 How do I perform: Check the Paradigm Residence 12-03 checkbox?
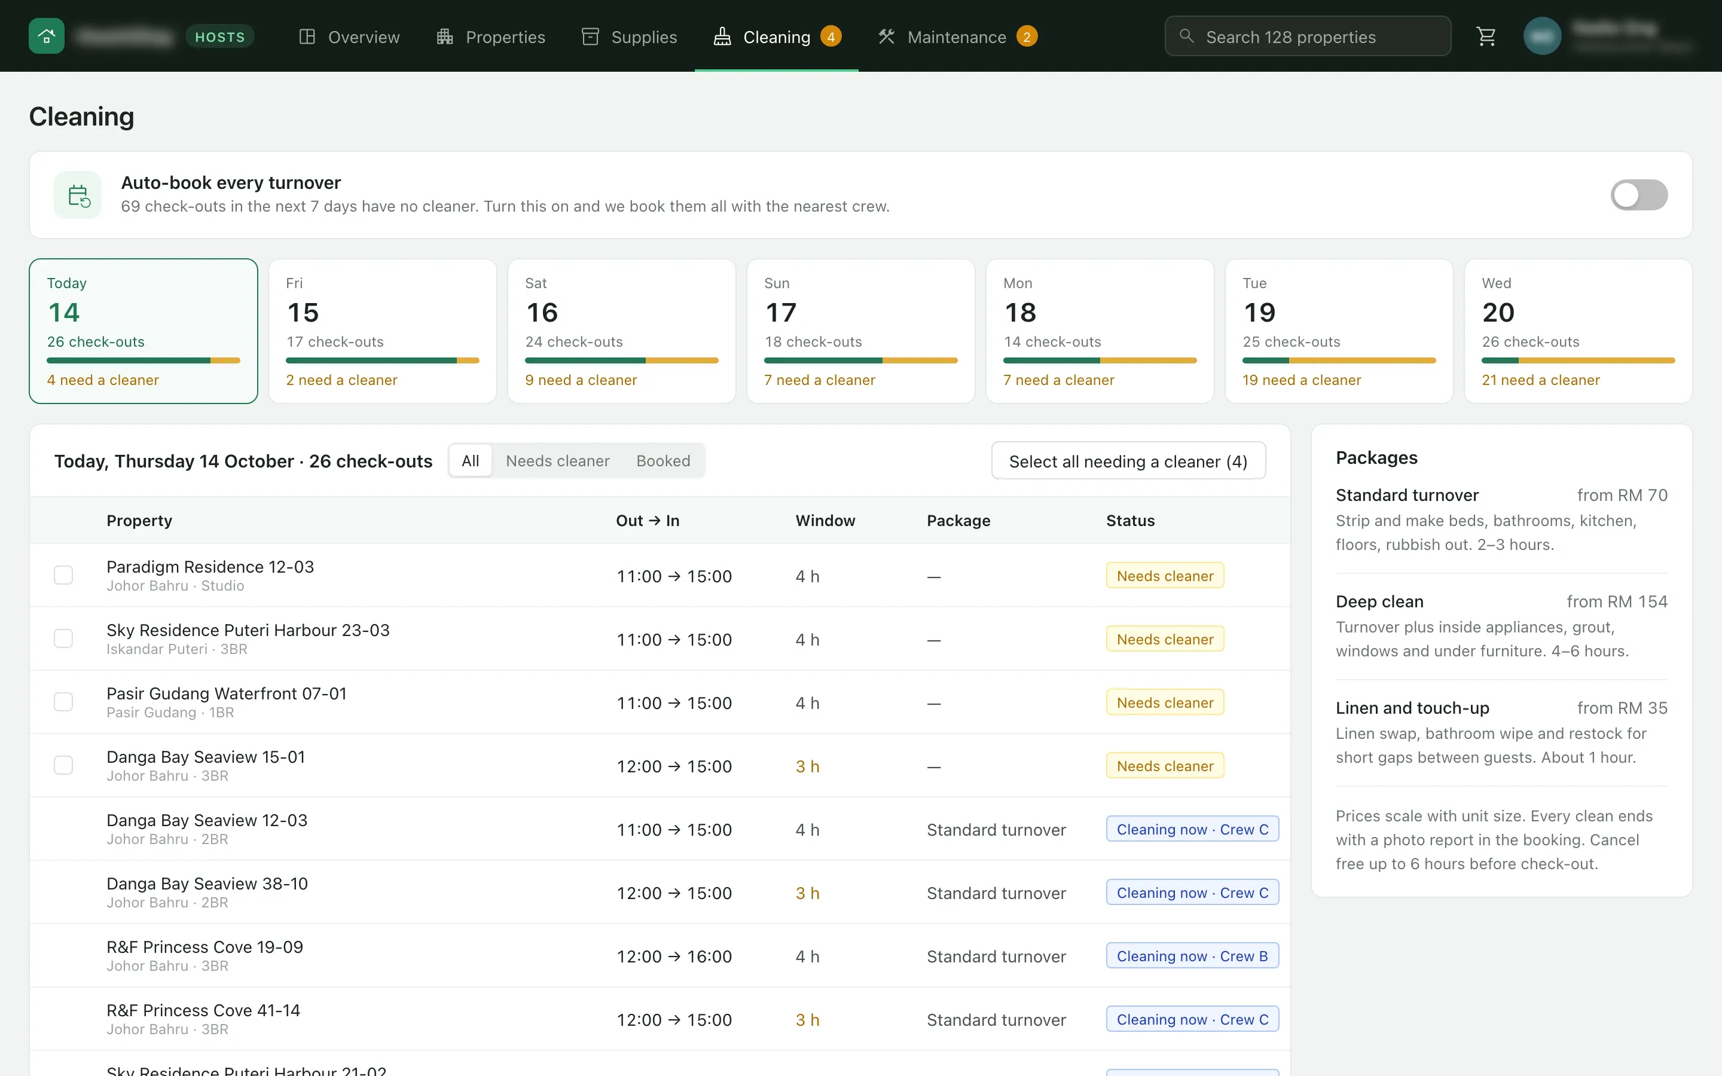tap(63, 575)
